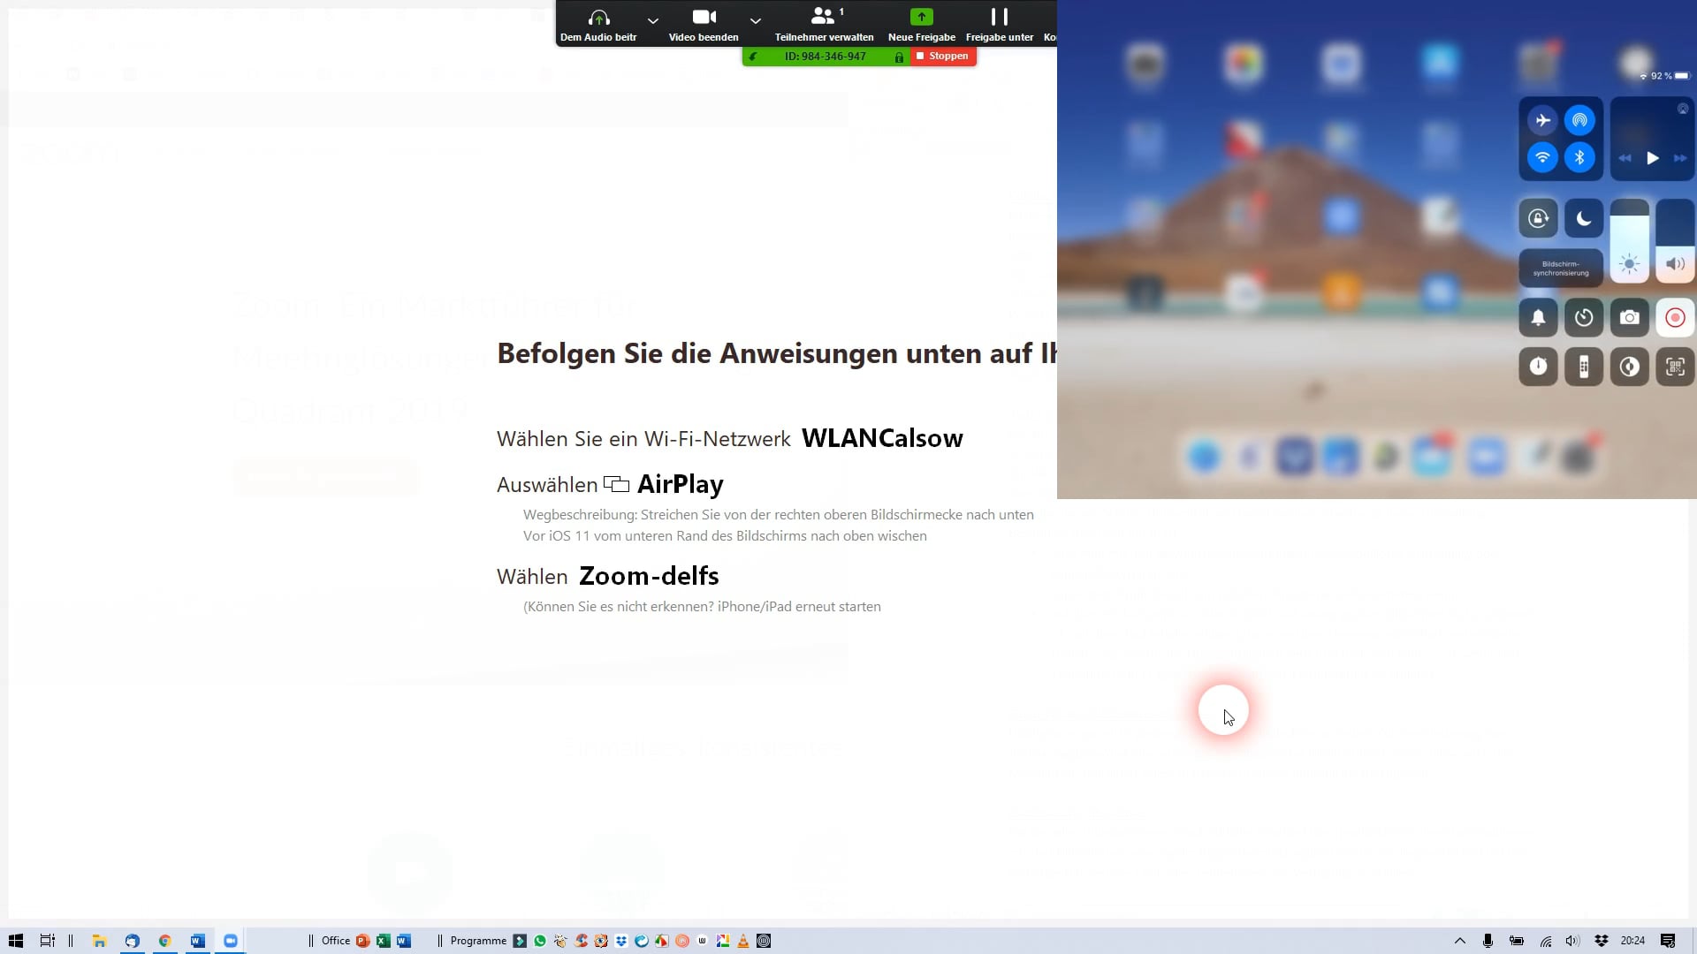The height and width of the screenshot is (954, 1697).
Task: Open Windows Action Center notifications
Action: (1668, 941)
